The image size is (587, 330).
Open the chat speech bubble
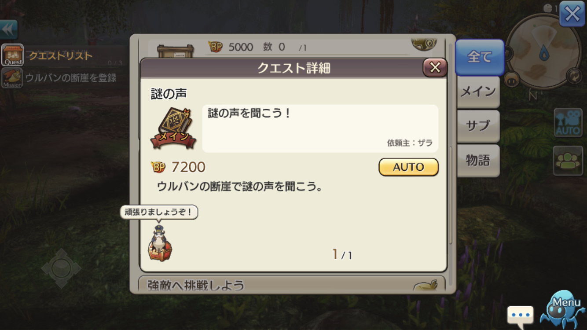pyautogui.click(x=520, y=315)
